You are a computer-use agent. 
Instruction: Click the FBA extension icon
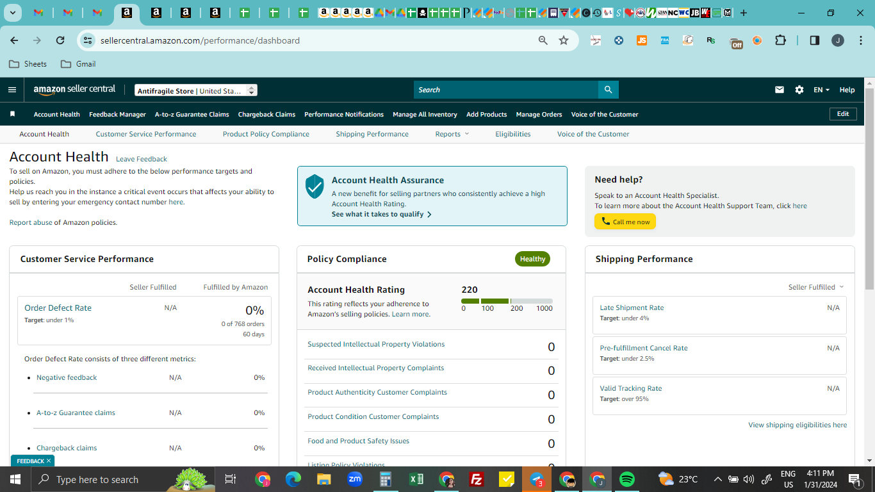click(x=665, y=40)
